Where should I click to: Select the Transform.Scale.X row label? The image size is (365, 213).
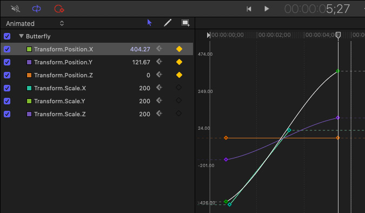60,88
